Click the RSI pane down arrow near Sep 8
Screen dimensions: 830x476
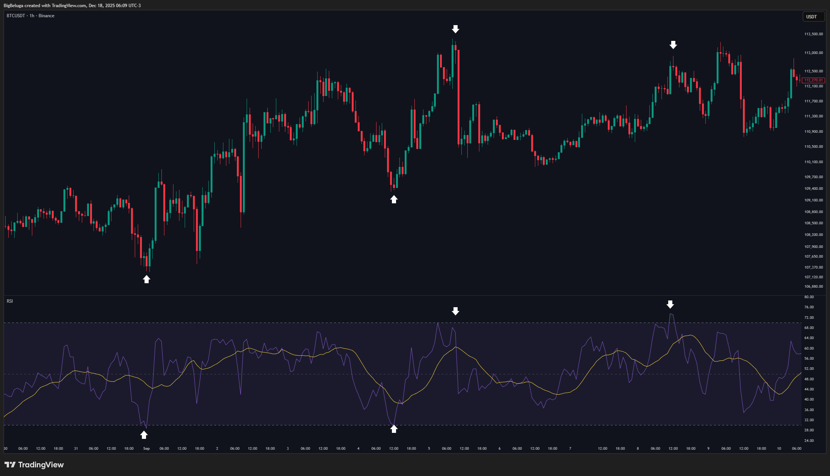[x=670, y=304]
